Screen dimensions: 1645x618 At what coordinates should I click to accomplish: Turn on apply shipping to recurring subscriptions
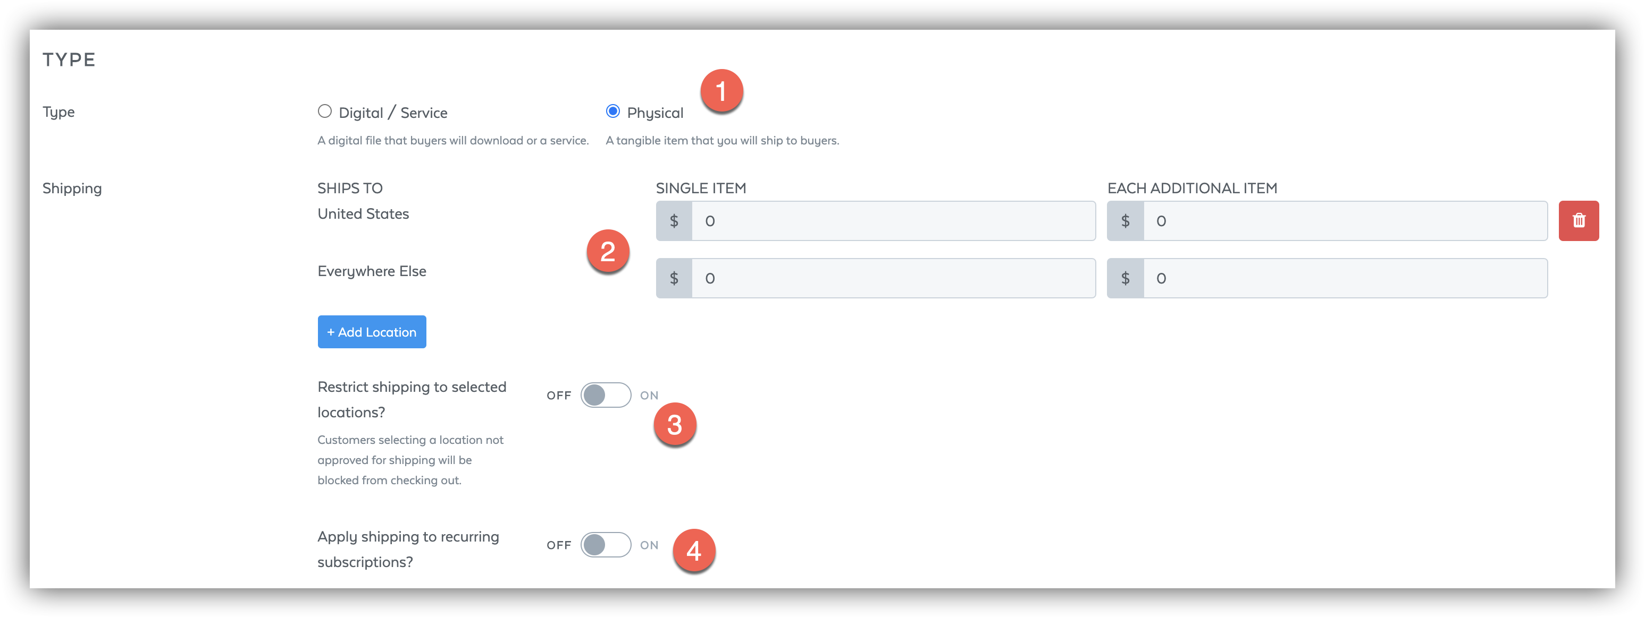point(606,545)
